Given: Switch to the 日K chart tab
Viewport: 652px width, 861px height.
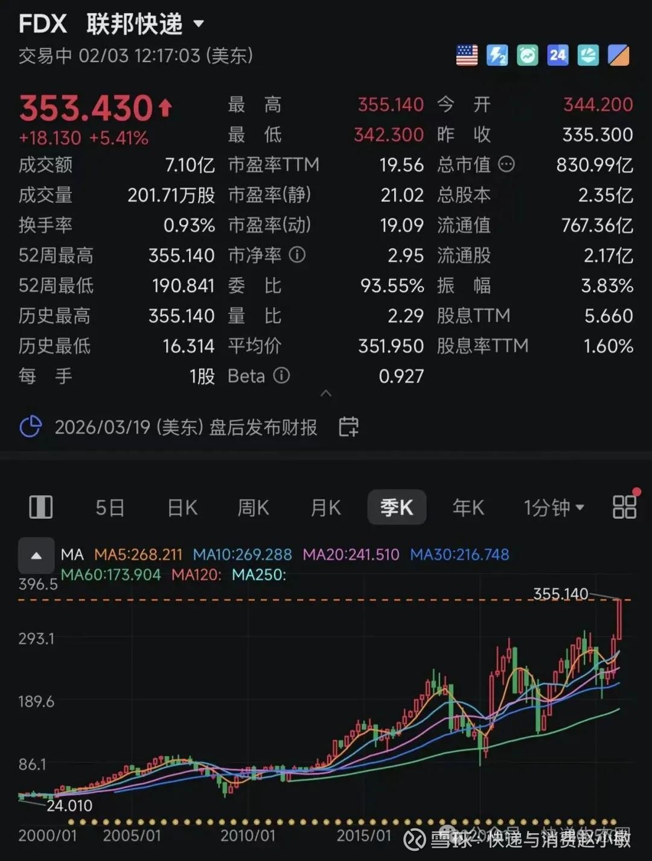Looking at the screenshot, I should (182, 508).
